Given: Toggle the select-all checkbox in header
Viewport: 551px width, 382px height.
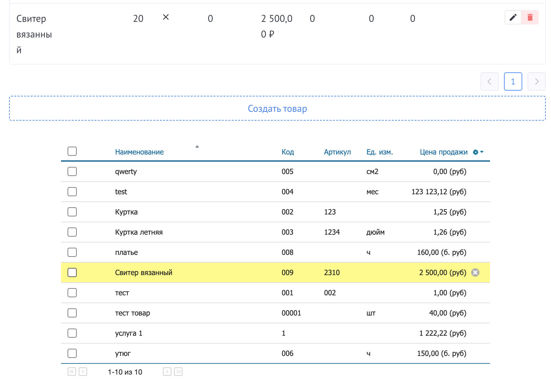Looking at the screenshot, I should pyautogui.click(x=72, y=151).
